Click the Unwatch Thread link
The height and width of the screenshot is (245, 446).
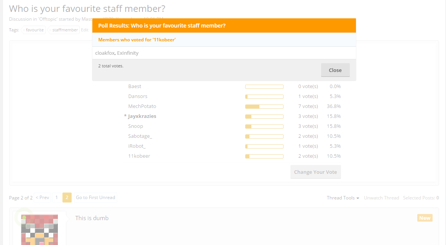(x=381, y=198)
